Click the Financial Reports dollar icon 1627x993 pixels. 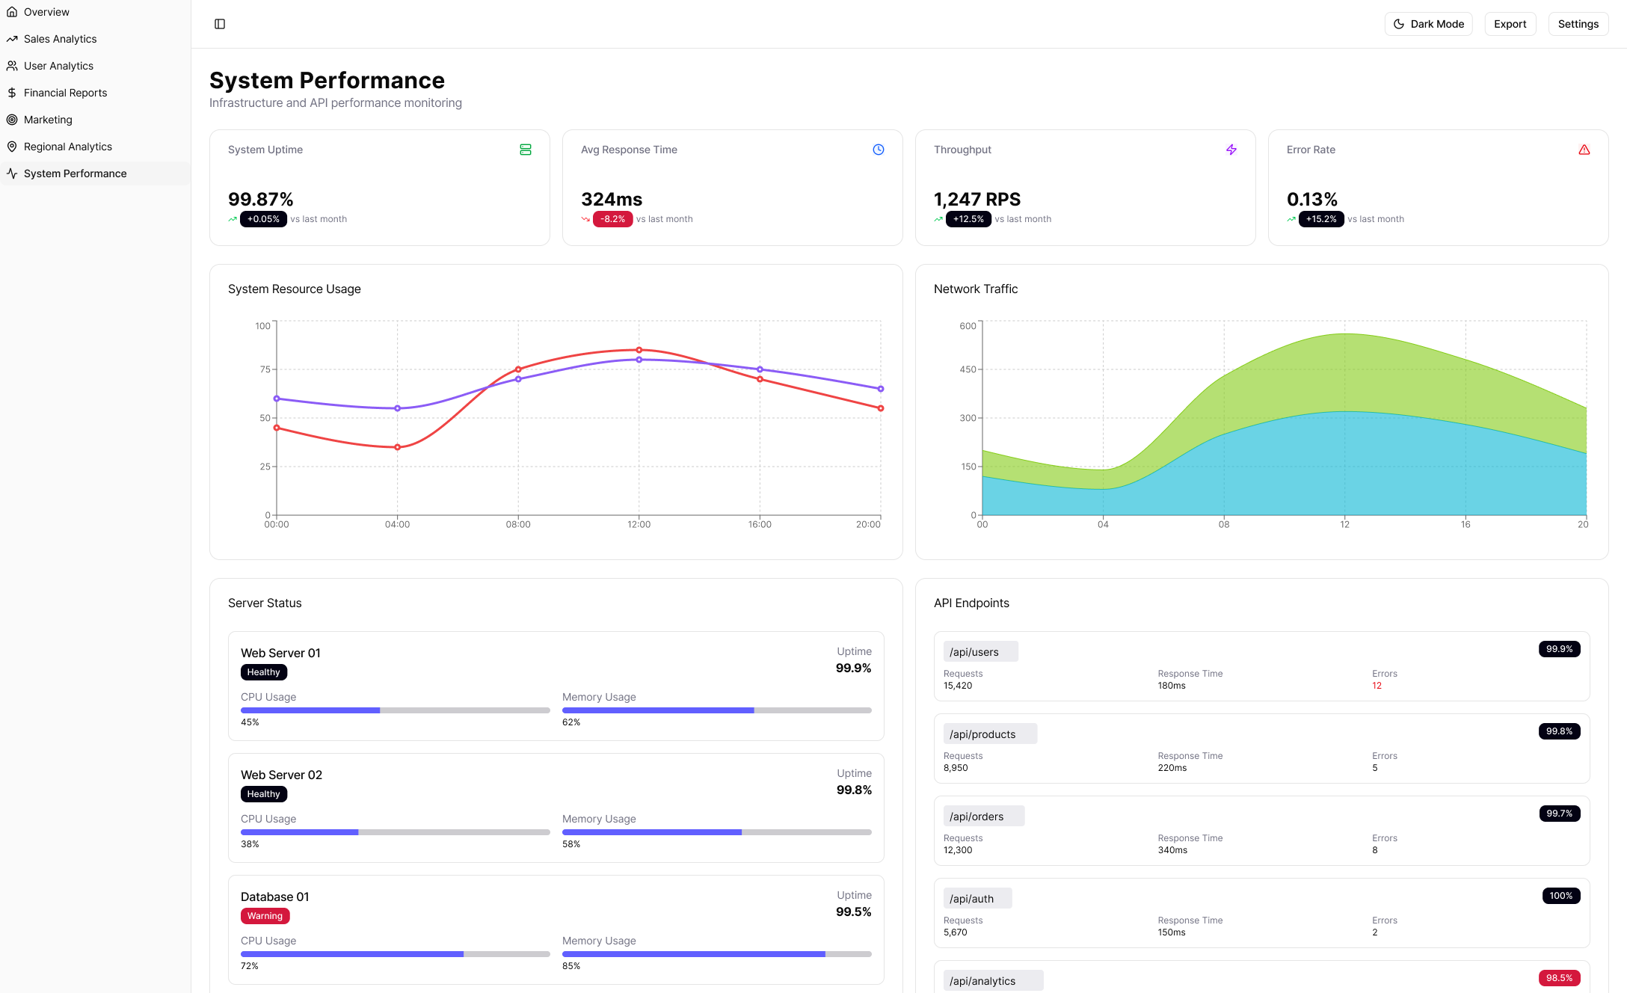12,93
